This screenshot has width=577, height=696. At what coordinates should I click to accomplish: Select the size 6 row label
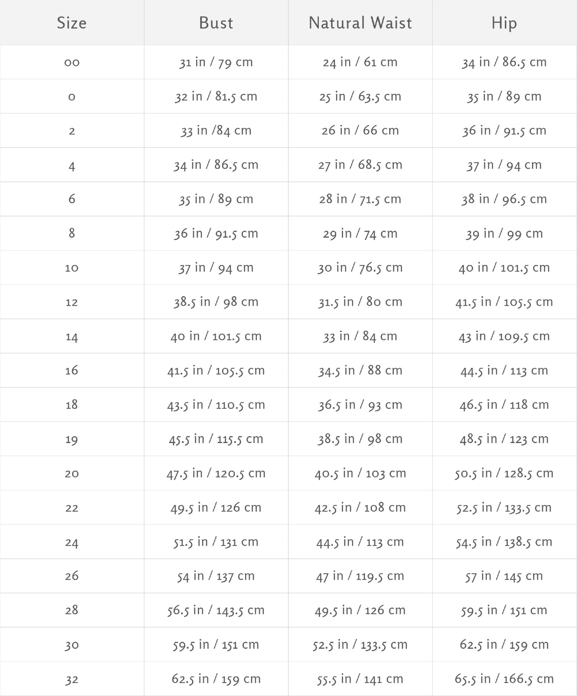pos(72,198)
